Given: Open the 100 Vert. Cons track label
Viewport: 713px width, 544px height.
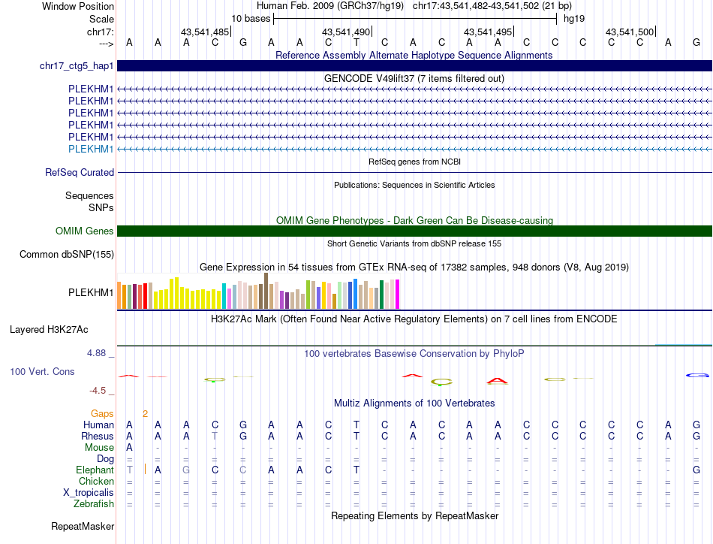Looking at the screenshot, I should 42,371.
